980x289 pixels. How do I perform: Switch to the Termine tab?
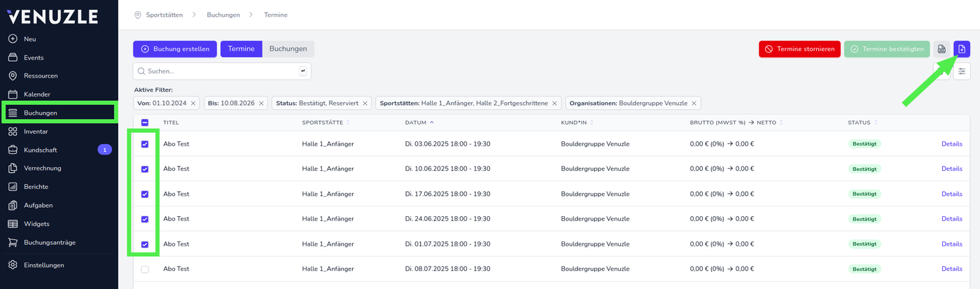[x=241, y=49]
